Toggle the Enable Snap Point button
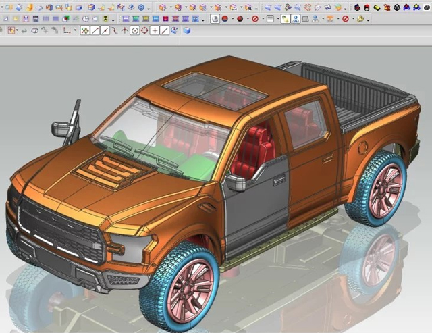432x333 pixels. 85,30
